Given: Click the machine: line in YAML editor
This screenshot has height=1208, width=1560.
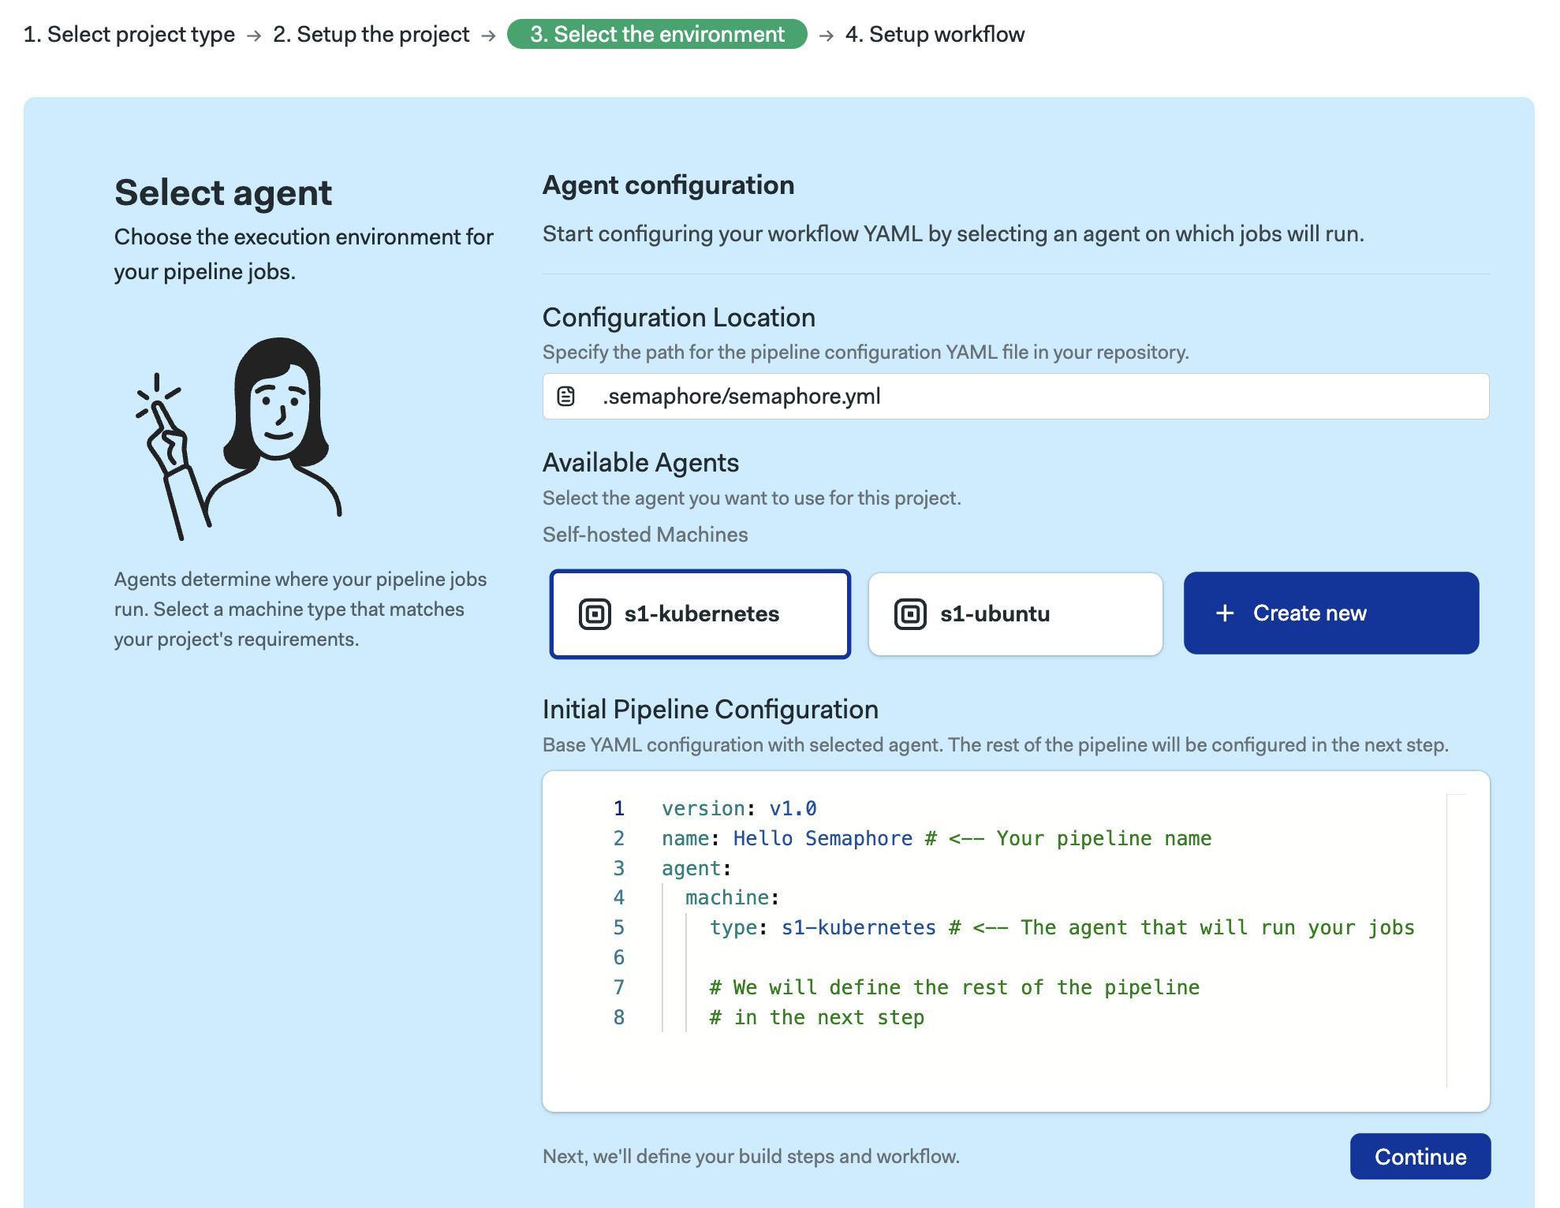Looking at the screenshot, I should (x=733, y=897).
